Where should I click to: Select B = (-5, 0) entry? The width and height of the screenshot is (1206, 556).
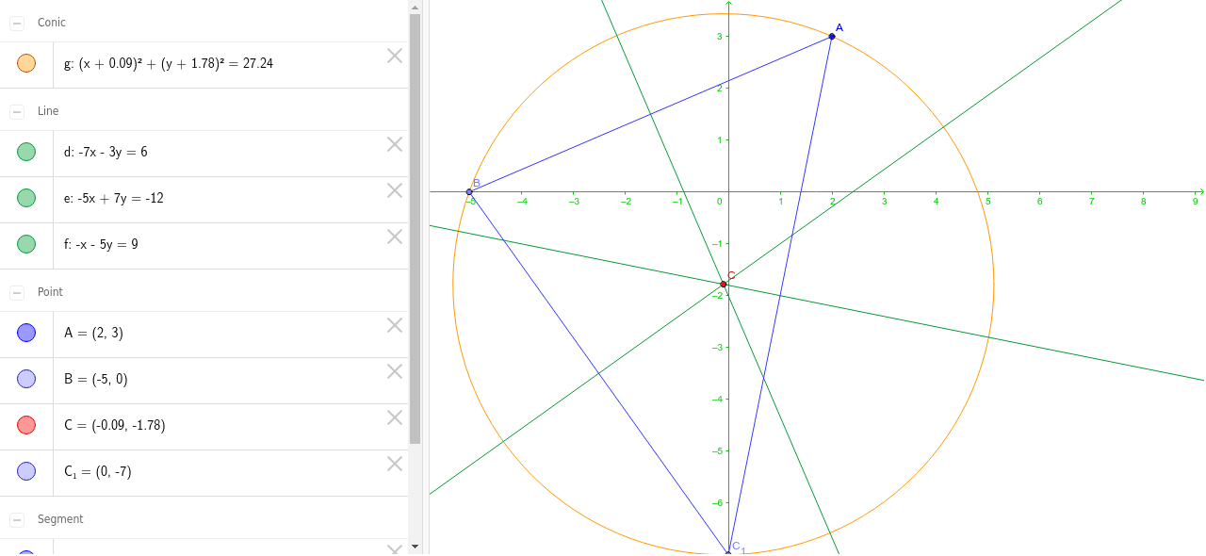pyautogui.click(x=96, y=380)
